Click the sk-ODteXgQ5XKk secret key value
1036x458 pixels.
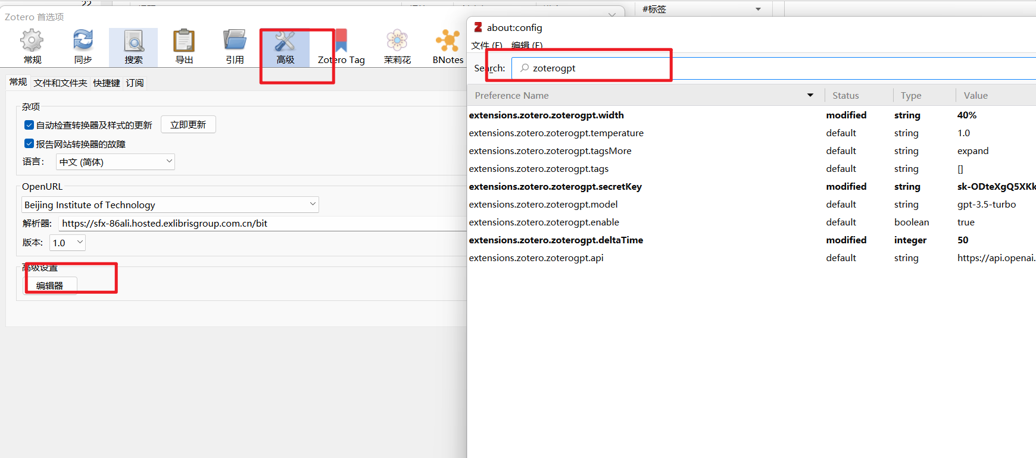coord(996,186)
